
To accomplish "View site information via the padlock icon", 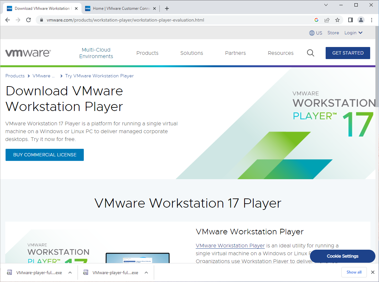I will tap(41, 20).
